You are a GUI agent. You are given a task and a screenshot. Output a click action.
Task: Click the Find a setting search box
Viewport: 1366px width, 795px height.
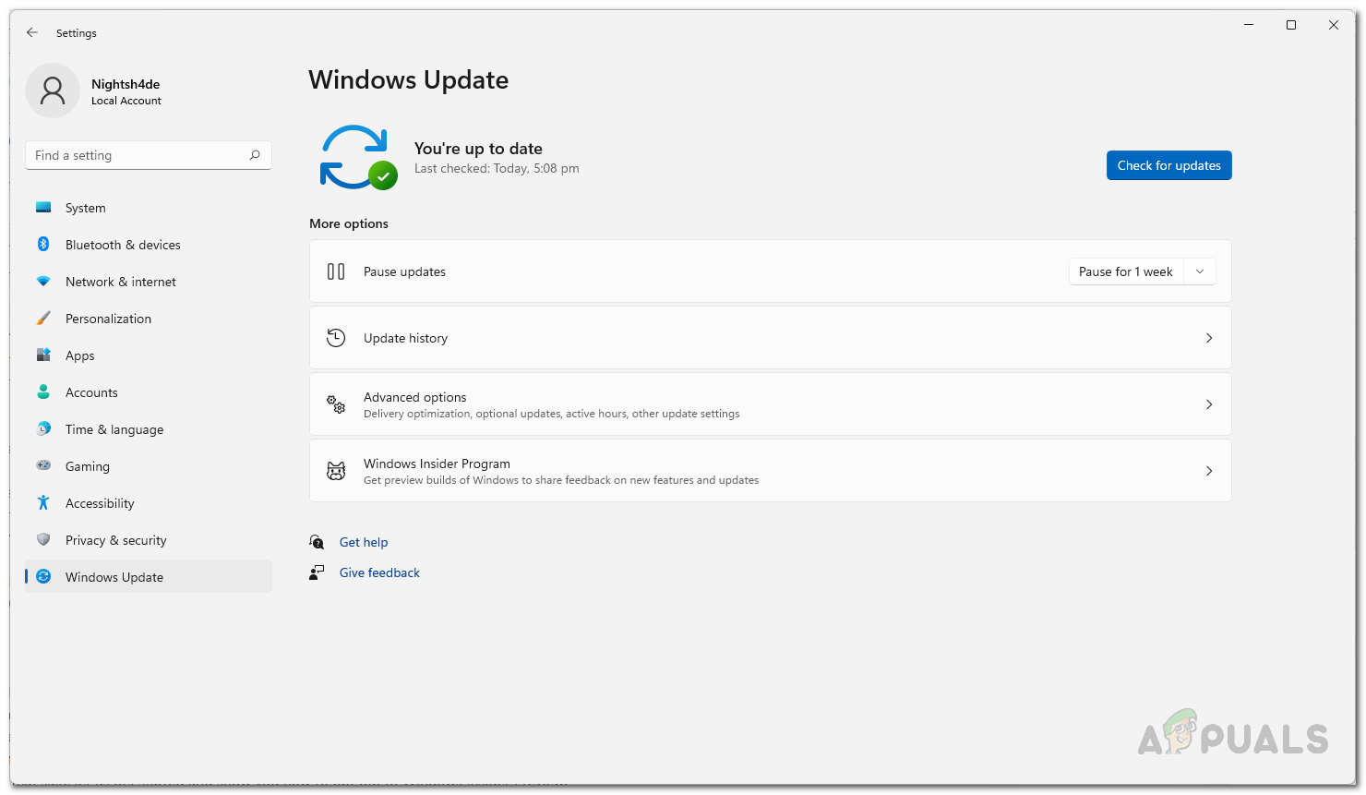[x=149, y=155]
